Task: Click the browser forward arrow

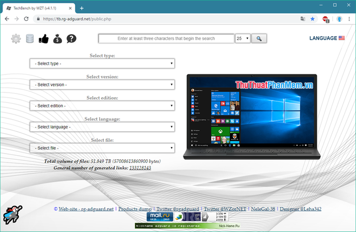Action: pyautogui.click(x=17, y=19)
